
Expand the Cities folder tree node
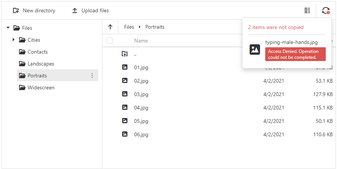coord(14,39)
